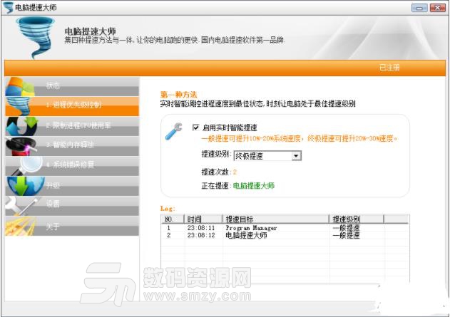450x317 pixels.
Task: Click the tornado icon beside 进程优先级控制
Action: click(19, 106)
